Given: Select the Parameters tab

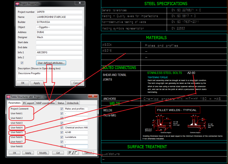Looking at the screenshot, I should coord(15,103).
